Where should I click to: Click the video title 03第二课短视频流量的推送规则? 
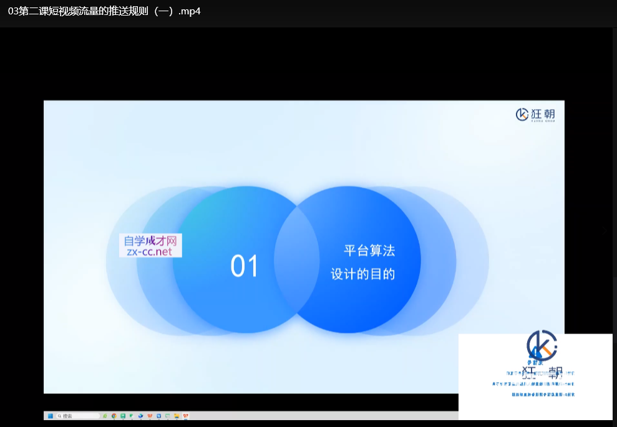104,11
